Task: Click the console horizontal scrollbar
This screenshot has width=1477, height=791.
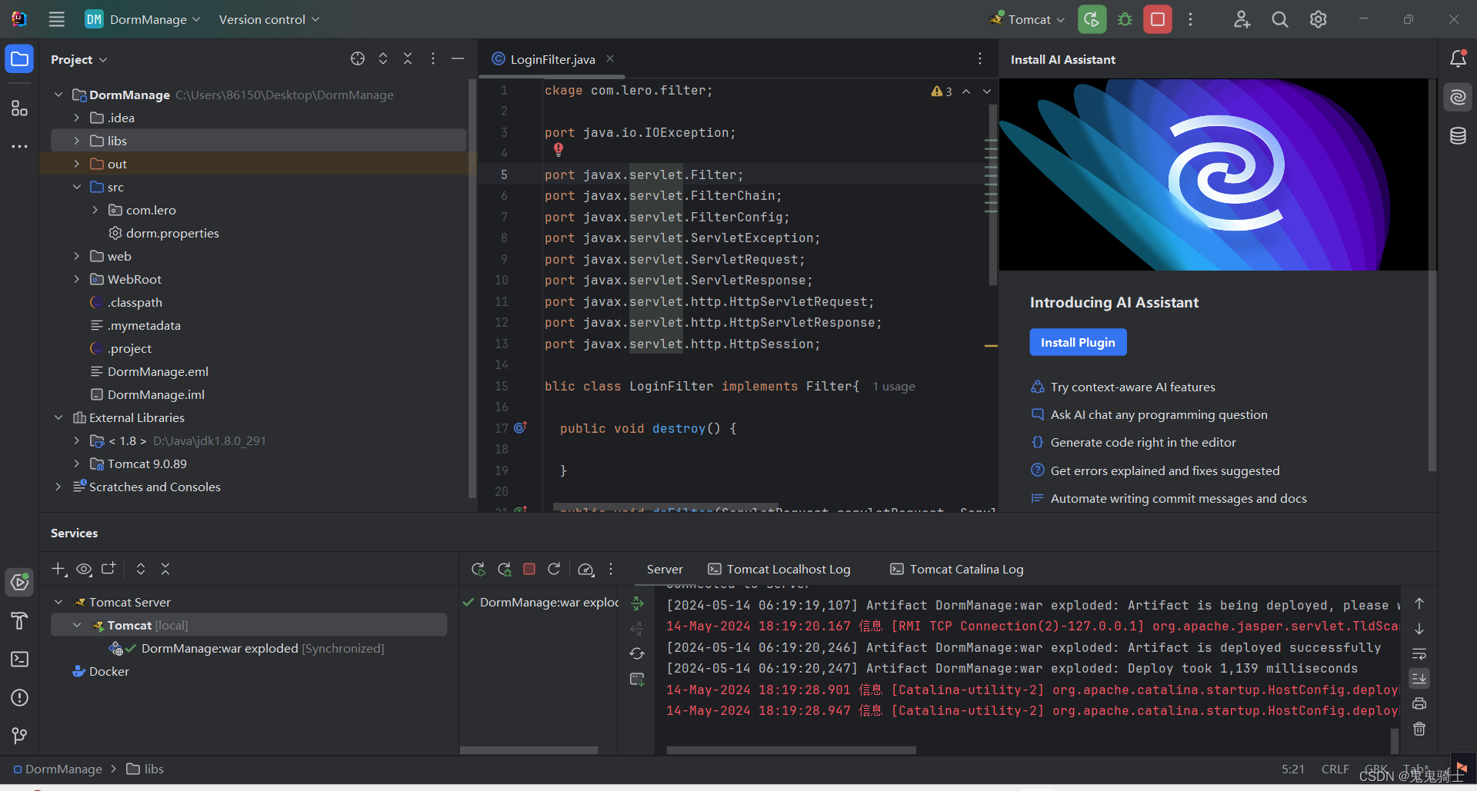Action: tap(791, 750)
